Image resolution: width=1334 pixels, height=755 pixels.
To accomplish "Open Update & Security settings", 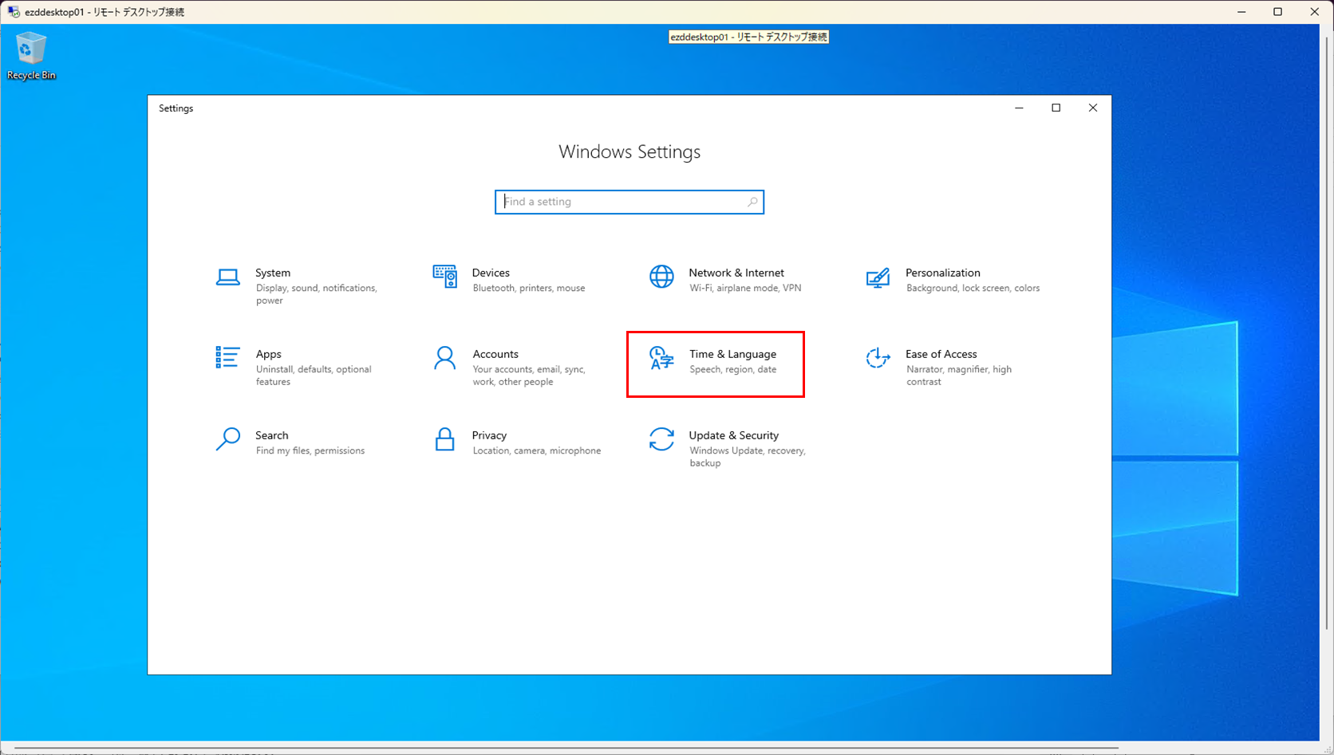I will (661, 440).
